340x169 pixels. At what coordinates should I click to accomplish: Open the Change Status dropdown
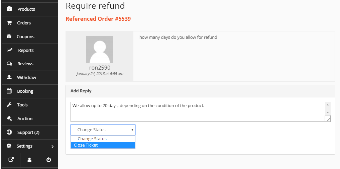point(103,130)
